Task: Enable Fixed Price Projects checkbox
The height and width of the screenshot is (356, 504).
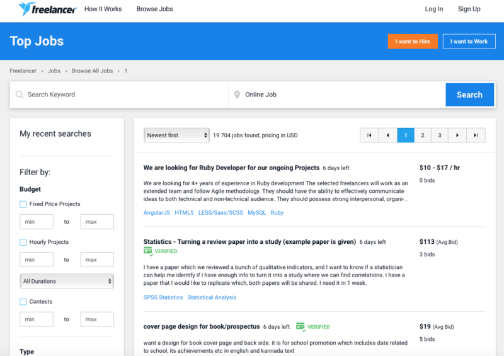Action: 23,204
